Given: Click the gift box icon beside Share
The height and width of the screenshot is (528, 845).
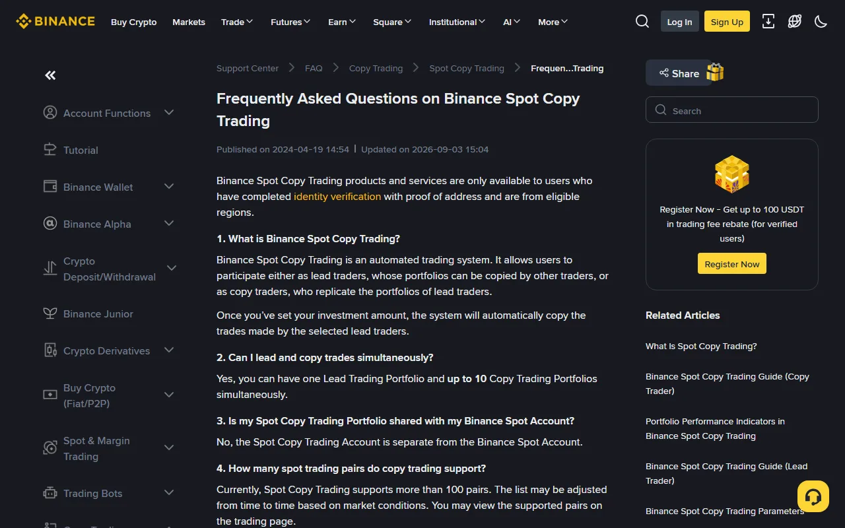Looking at the screenshot, I should (715, 72).
